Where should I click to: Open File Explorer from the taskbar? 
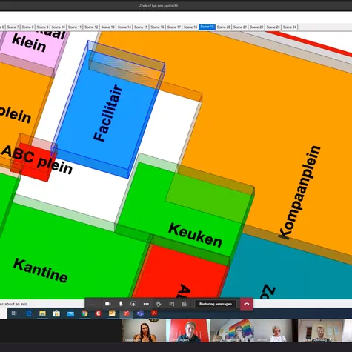coord(42,313)
